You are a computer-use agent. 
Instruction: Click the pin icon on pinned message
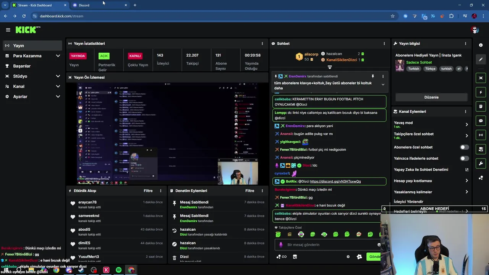[x=372, y=76]
